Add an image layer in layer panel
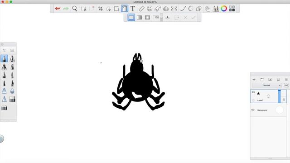Screen dimensions: 290x163 [270, 80]
